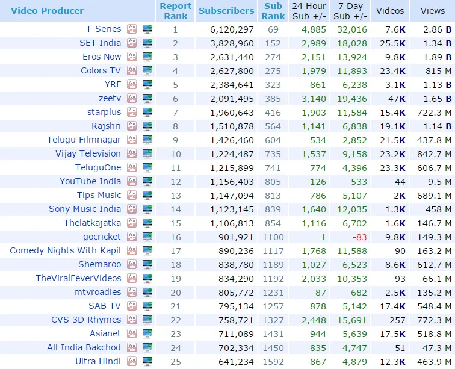Viewport: 455px width, 369px height.
Task: Open the Telugu Filmnagar producer link
Action: point(84,140)
